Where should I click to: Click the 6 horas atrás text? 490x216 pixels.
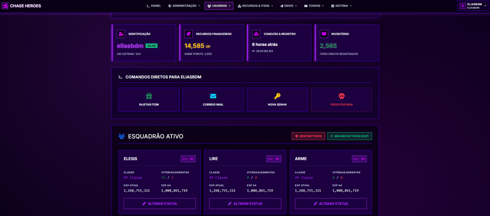pyautogui.click(x=265, y=45)
